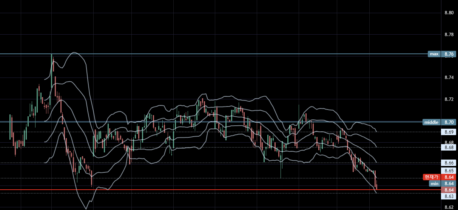Click the 8.62 price axis label
The height and width of the screenshot is (210, 458).
449,207
